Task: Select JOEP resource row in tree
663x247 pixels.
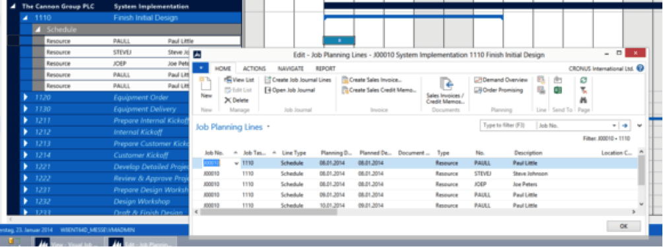Action: [116, 64]
